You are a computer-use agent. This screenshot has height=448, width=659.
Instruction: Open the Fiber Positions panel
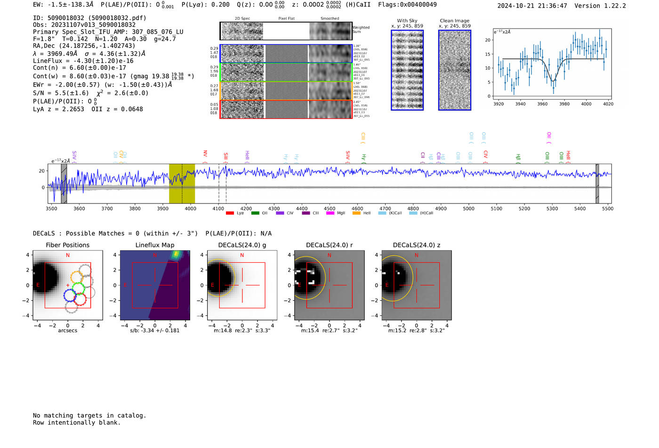[68, 285]
